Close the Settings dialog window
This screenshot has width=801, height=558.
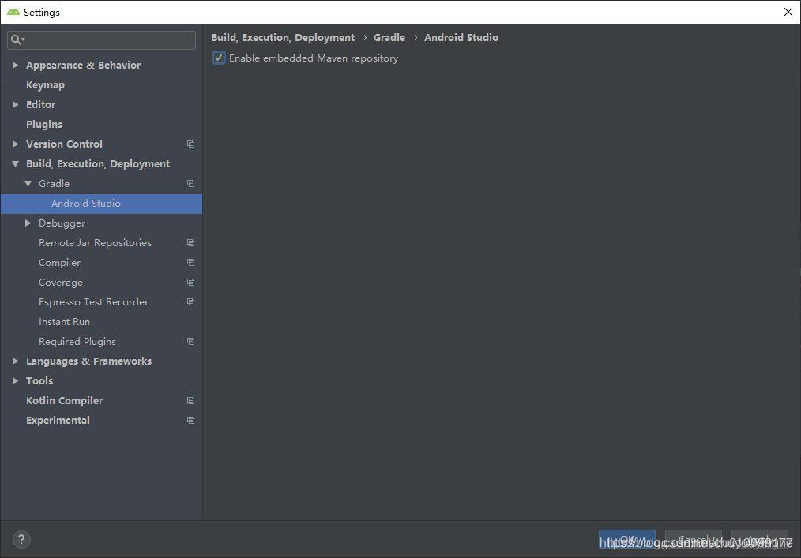788,12
